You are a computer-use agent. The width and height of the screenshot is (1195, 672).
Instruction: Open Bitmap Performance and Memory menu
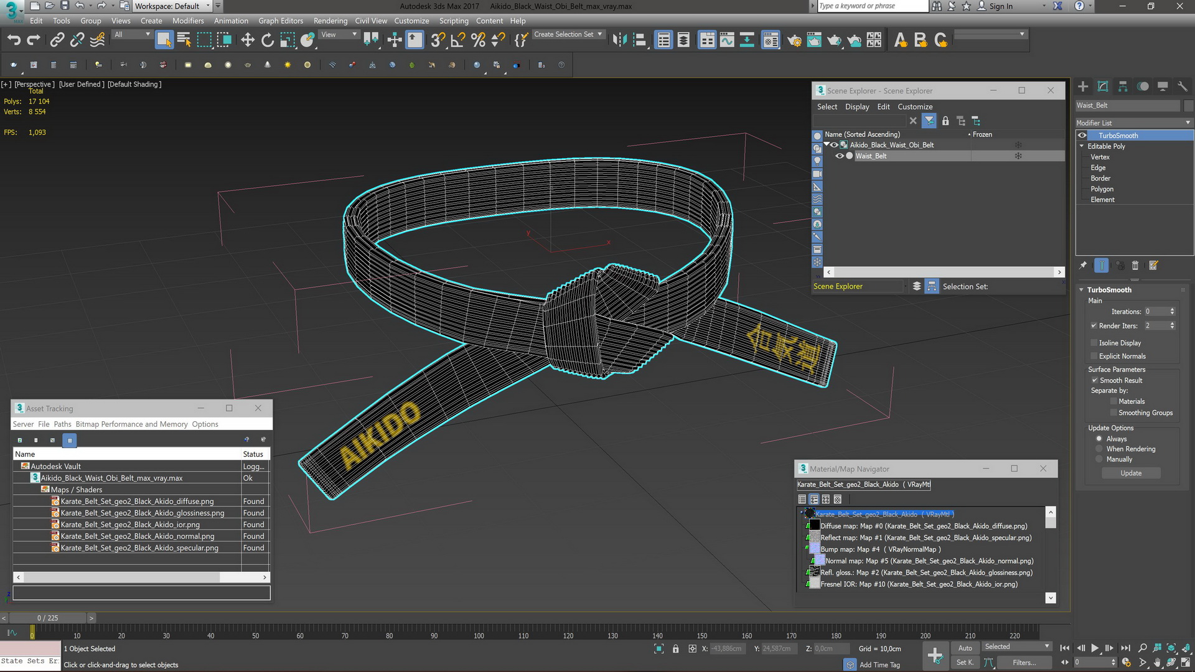(131, 424)
